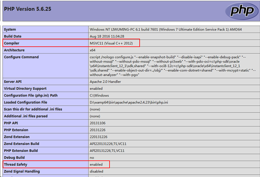This screenshot has height=177, width=260.
Task: Click the Loaded Configuration File label
Action: 26,102
